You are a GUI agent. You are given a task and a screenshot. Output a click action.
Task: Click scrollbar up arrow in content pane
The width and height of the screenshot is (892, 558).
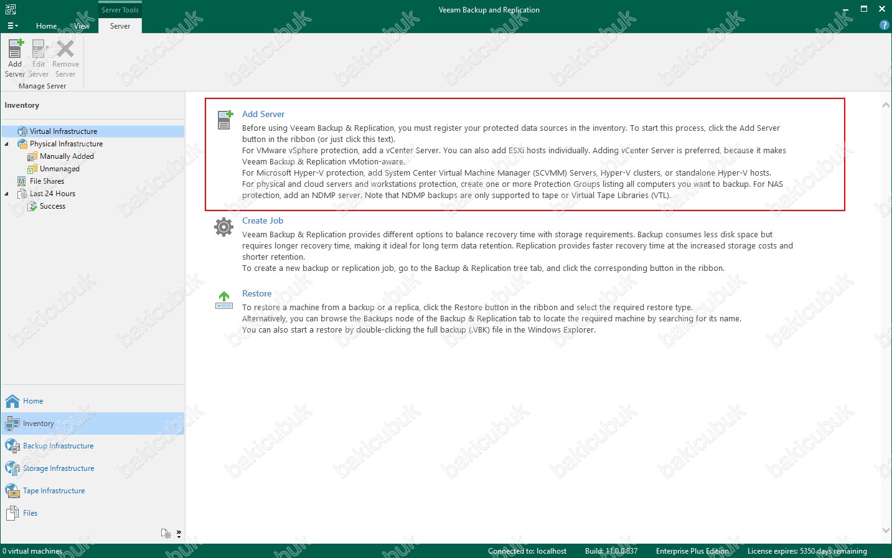point(886,105)
